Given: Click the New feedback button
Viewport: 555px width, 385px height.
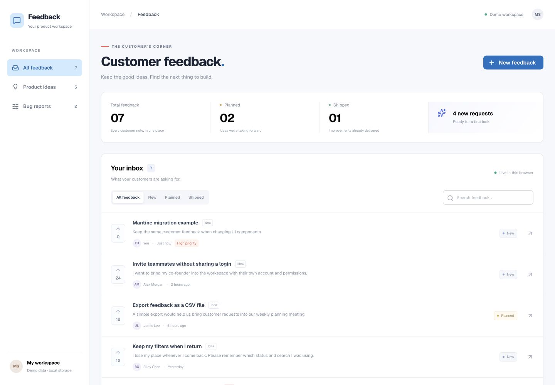Looking at the screenshot, I should pos(513,63).
